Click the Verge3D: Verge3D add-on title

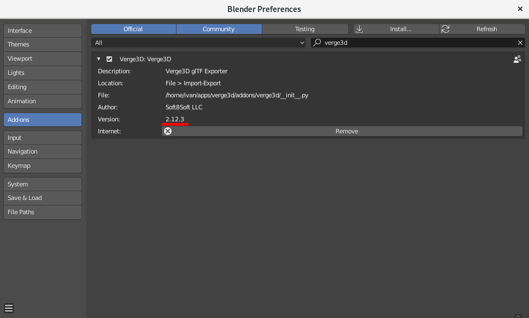[145, 59]
